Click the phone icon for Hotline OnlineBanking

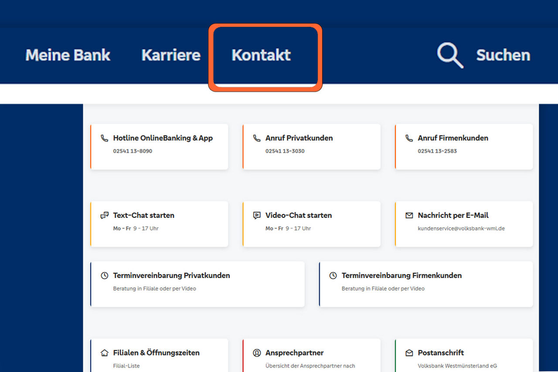(104, 138)
